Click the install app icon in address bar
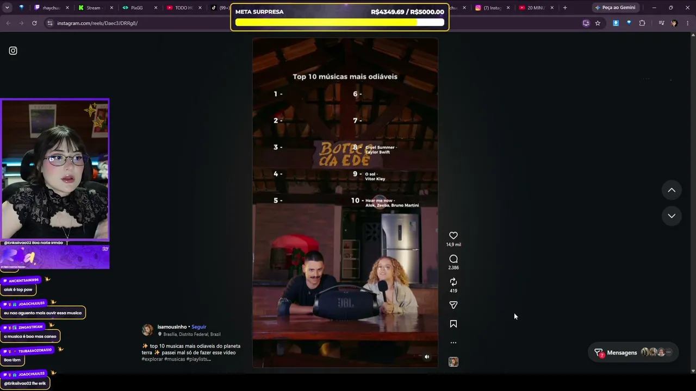The height and width of the screenshot is (391, 696). (586, 23)
